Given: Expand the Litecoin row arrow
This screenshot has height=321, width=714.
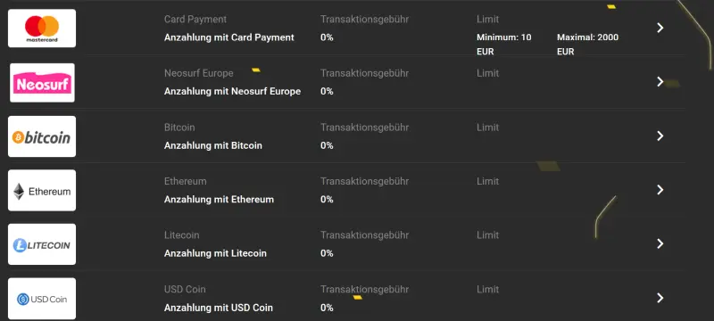Looking at the screenshot, I should (660, 243).
